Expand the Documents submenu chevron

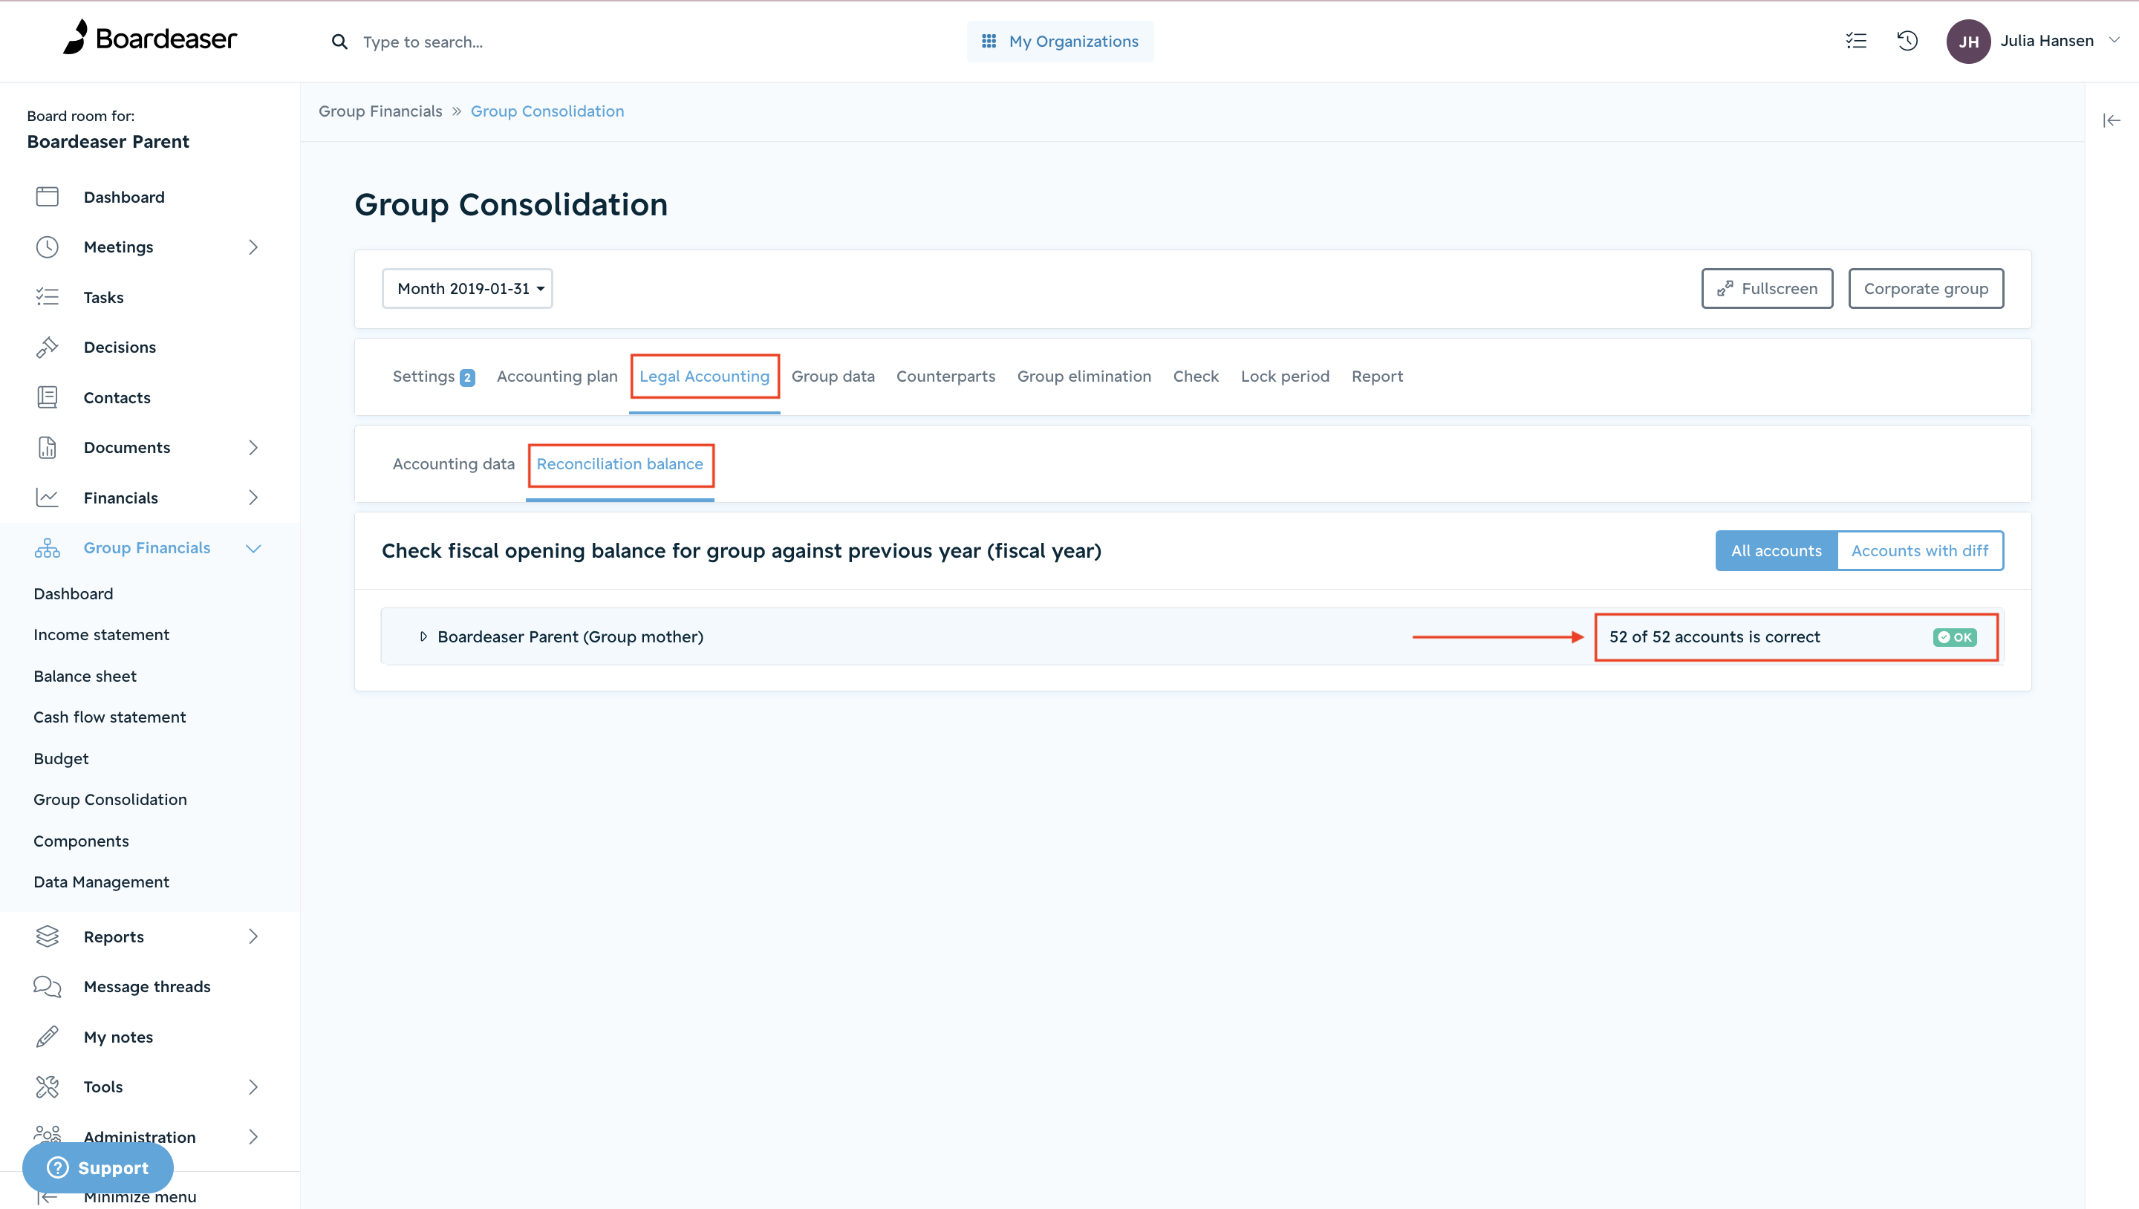tap(253, 448)
